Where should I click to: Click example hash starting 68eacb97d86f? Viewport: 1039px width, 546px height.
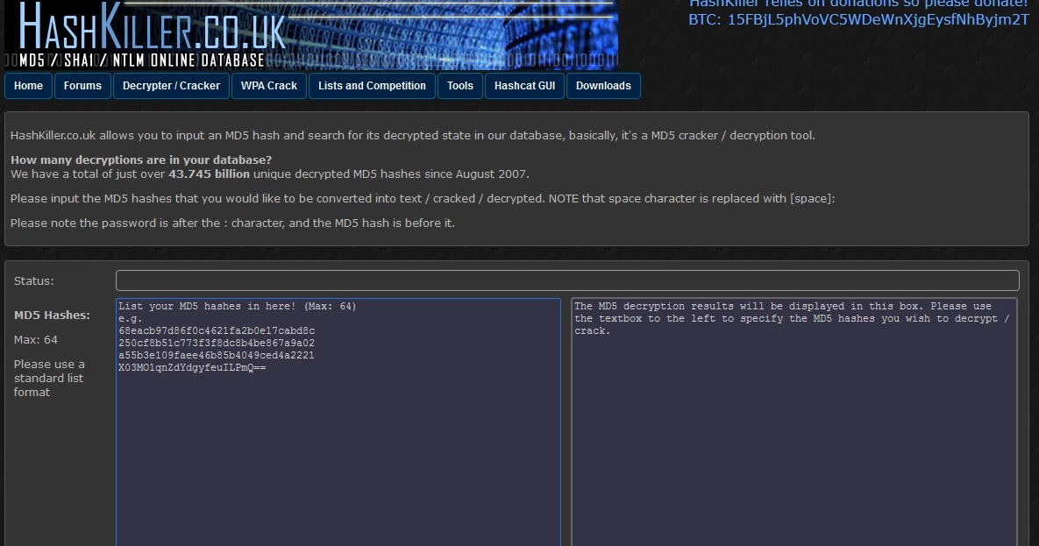pos(217,330)
